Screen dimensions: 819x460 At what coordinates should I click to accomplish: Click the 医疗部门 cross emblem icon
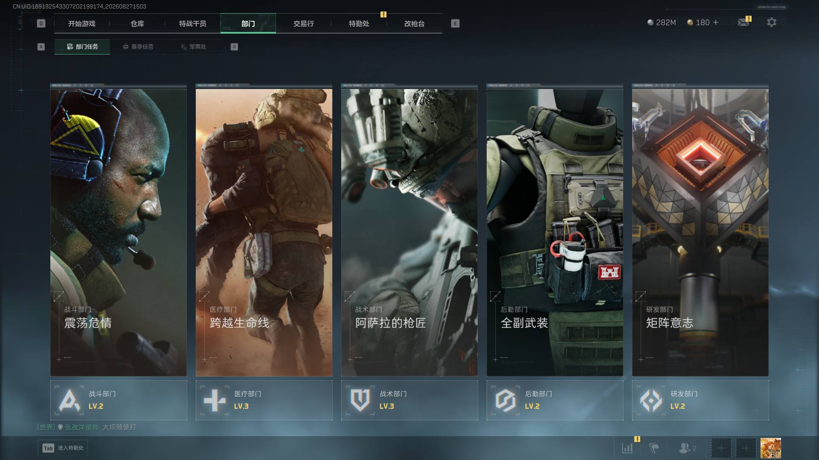215,400
